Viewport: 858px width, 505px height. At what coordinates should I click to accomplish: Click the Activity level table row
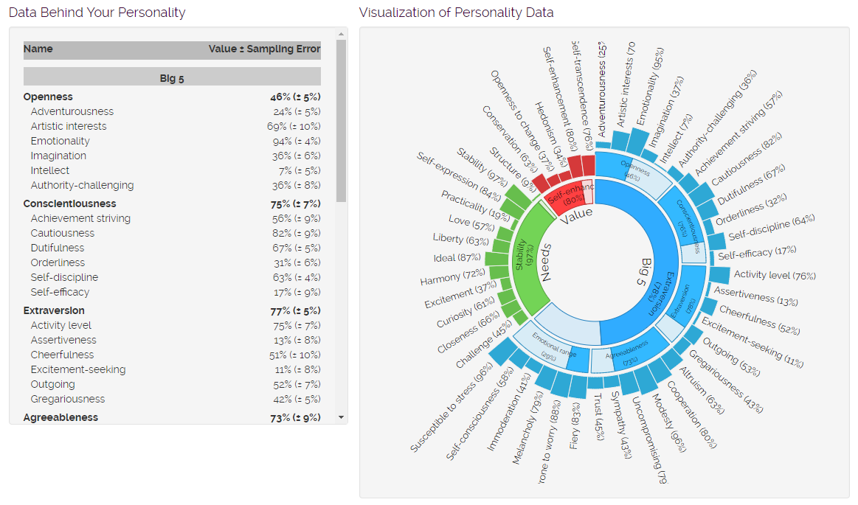(x=172, y=326)
